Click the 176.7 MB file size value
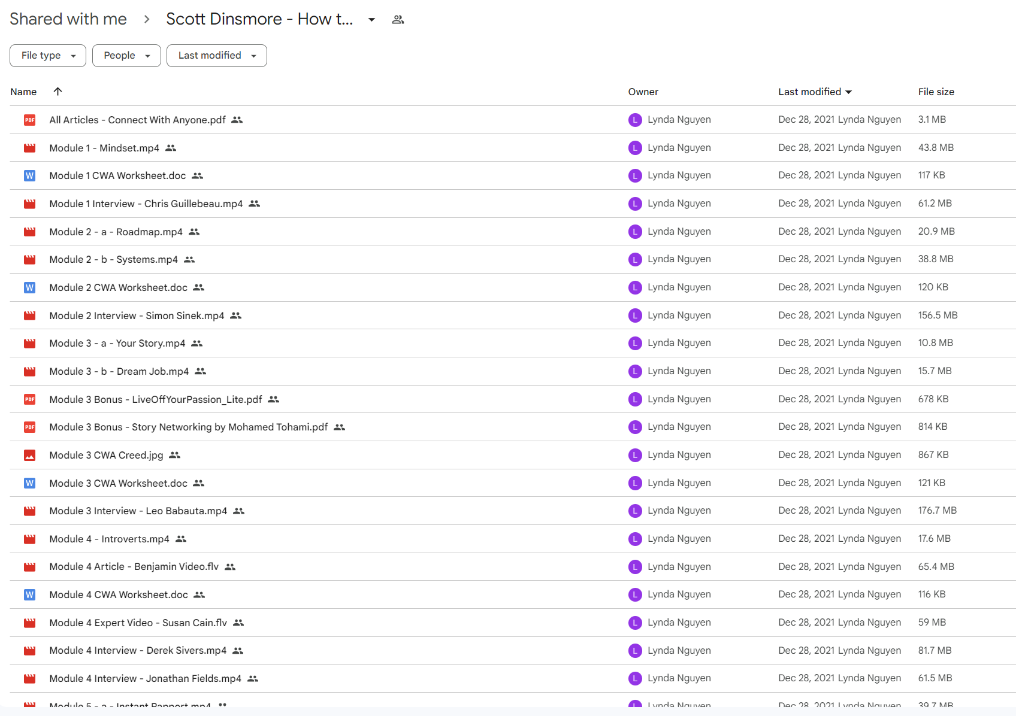The height and width of the screenshot is (716, 1016). 937,510
